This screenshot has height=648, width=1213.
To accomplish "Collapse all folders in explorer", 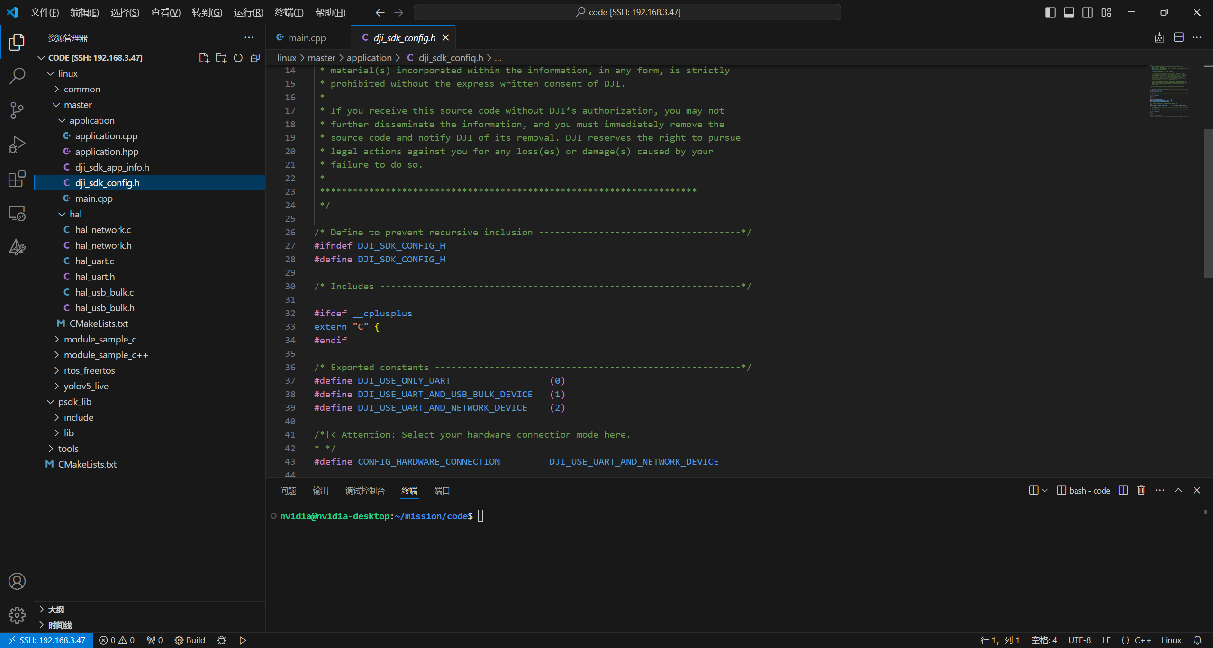I will [255, 58].
